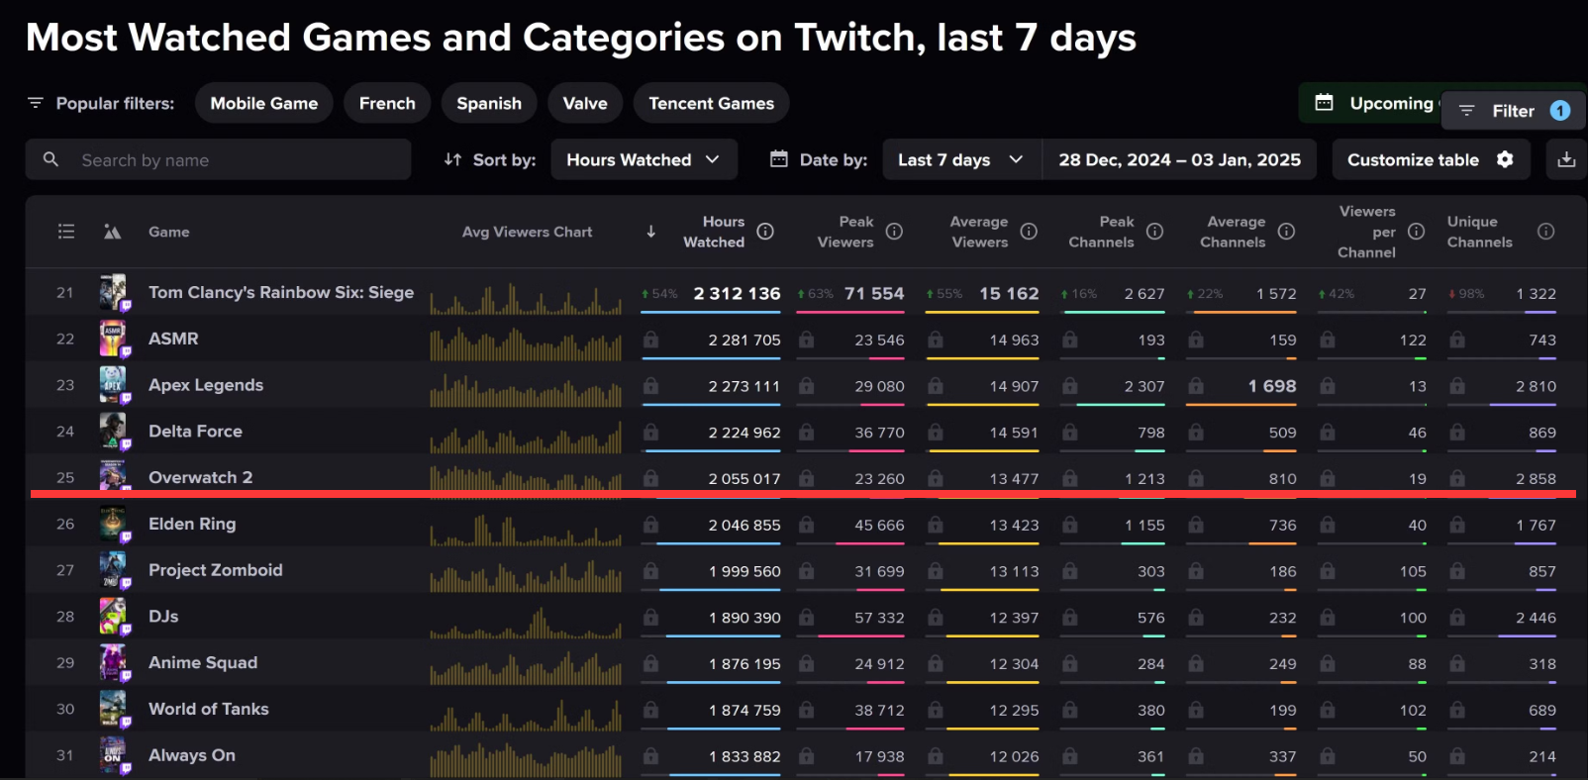
Task: Open the Elden Ring game link
Action: tap(192, 524)
